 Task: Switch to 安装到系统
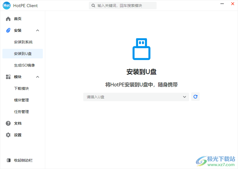click(22, 42)
